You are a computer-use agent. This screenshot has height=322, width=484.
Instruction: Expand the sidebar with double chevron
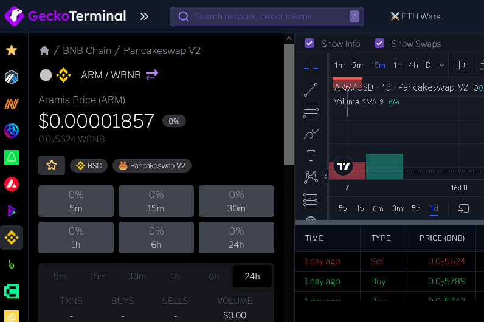pos(144,16)
